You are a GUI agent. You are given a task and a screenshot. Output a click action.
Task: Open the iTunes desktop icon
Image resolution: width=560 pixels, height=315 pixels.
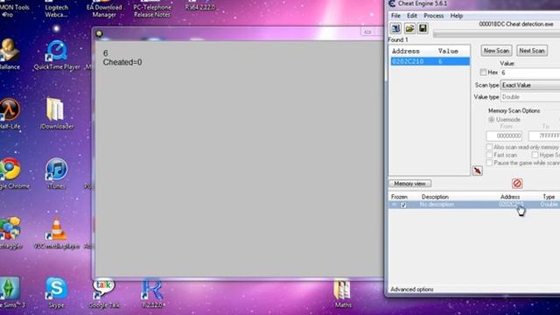56,173
